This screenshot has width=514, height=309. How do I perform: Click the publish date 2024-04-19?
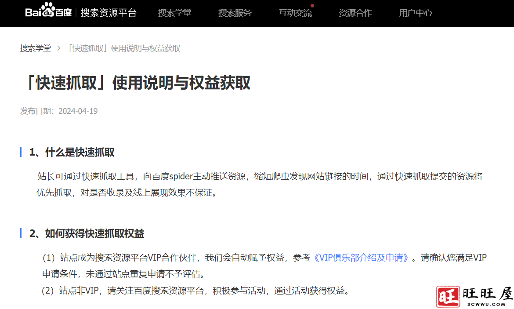[78, 111]
